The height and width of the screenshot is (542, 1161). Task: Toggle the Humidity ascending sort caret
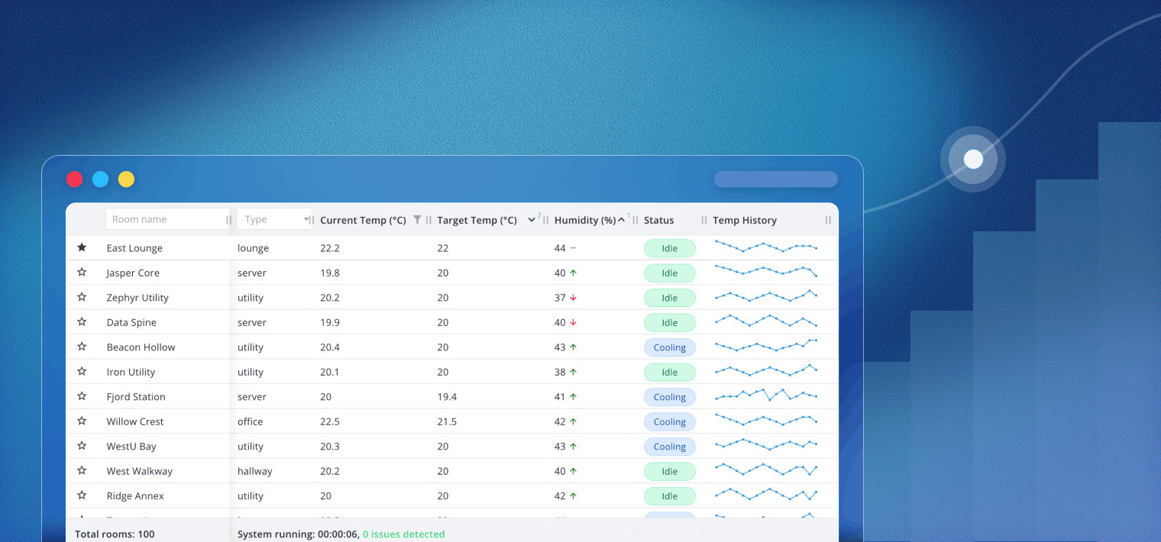click(x=620, y=219)
